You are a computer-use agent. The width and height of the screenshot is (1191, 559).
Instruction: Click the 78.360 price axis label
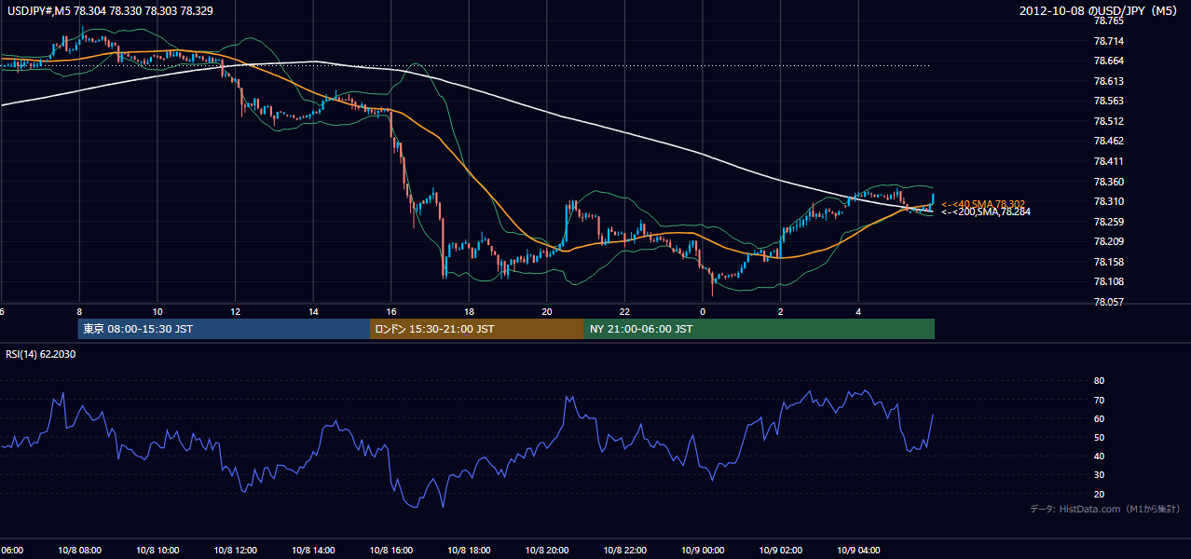pos(1109,182)
